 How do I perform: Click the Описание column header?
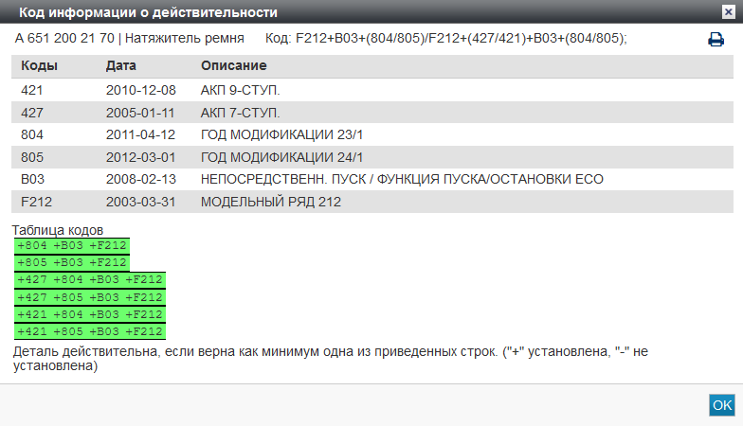(x=233, y=66)
